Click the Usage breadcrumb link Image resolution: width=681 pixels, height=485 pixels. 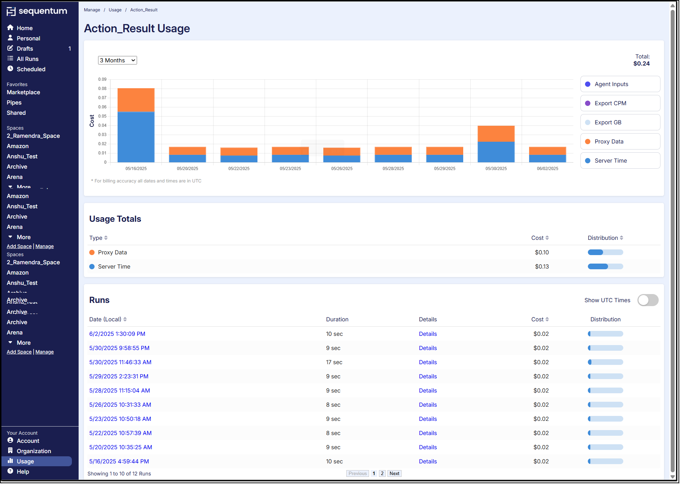[x=115, y=10]
